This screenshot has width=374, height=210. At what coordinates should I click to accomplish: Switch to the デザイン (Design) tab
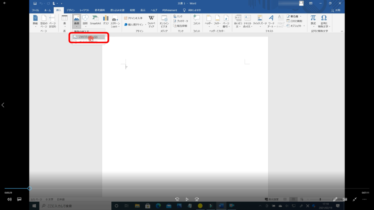coord(70,10)
